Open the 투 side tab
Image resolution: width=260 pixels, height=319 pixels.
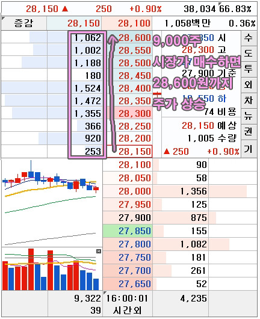(x=248, y=69)
